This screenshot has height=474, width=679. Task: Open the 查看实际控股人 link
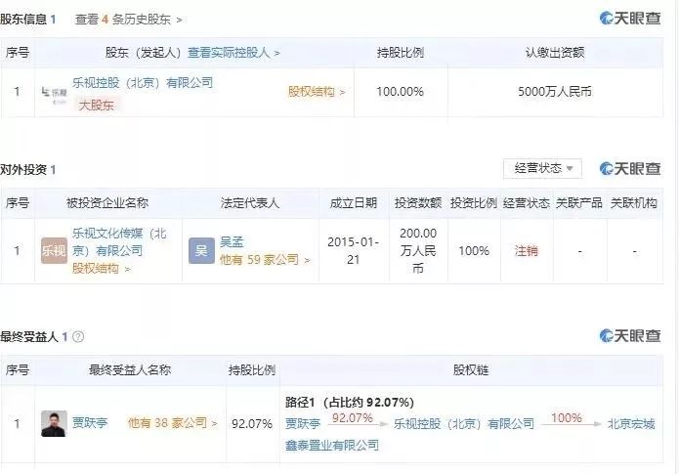[x=233, y=53]
